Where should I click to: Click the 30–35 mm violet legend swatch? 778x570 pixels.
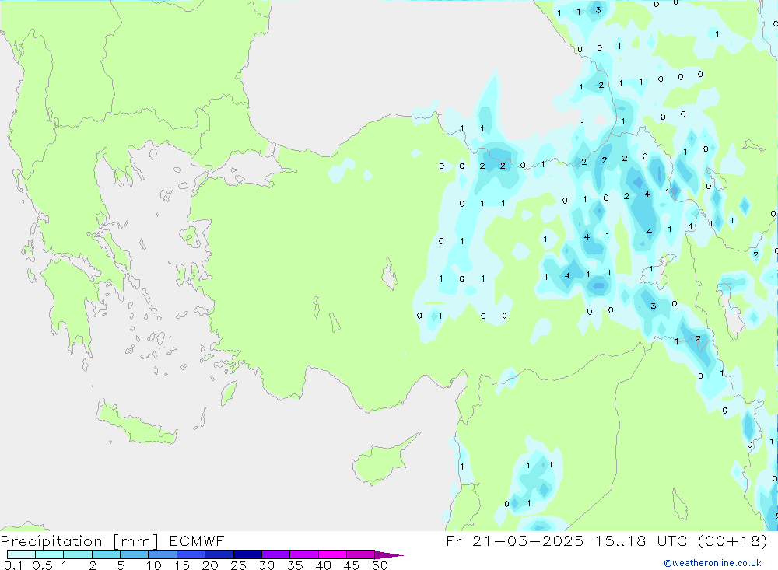[x=276, y=554]
